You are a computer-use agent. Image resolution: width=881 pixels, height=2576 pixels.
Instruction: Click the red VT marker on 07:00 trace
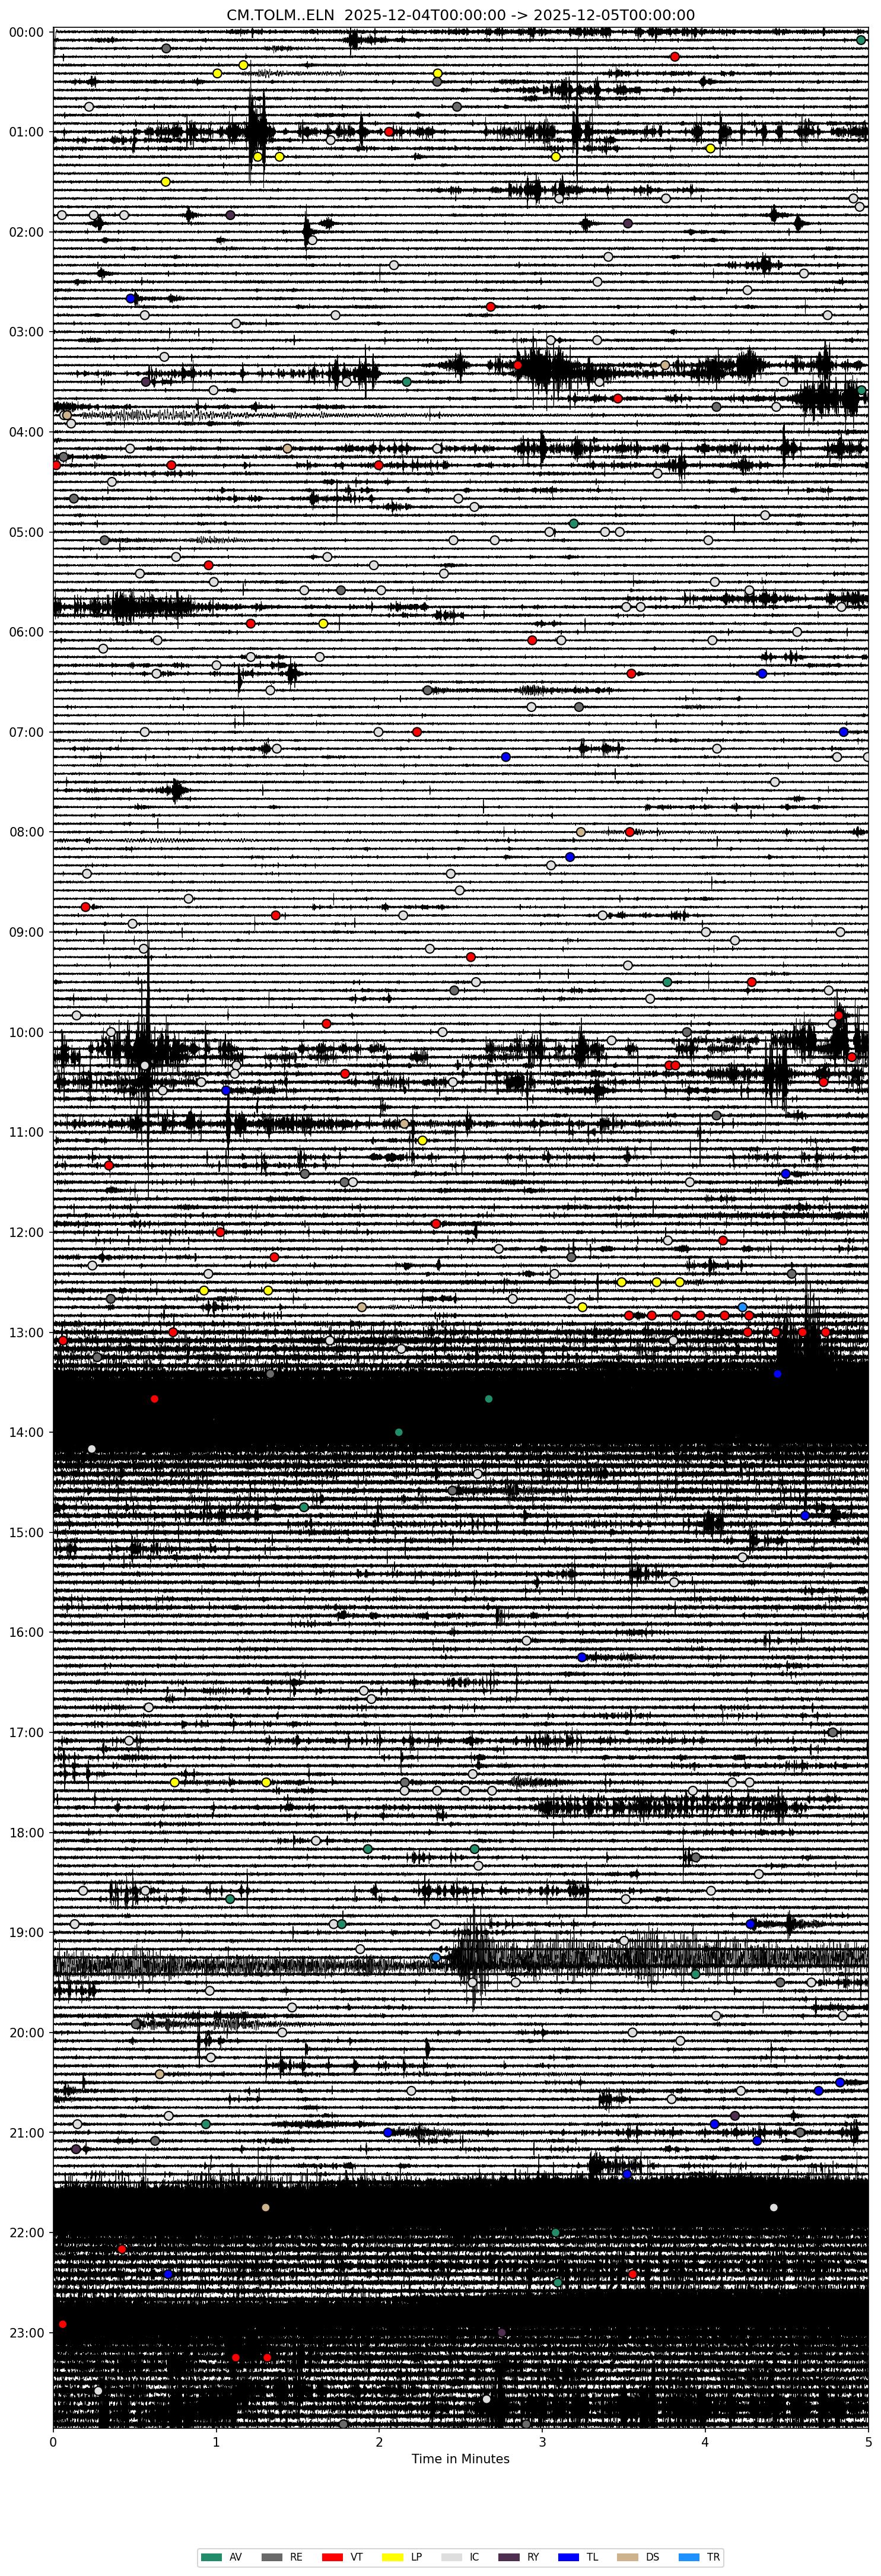tap(417, 732)
